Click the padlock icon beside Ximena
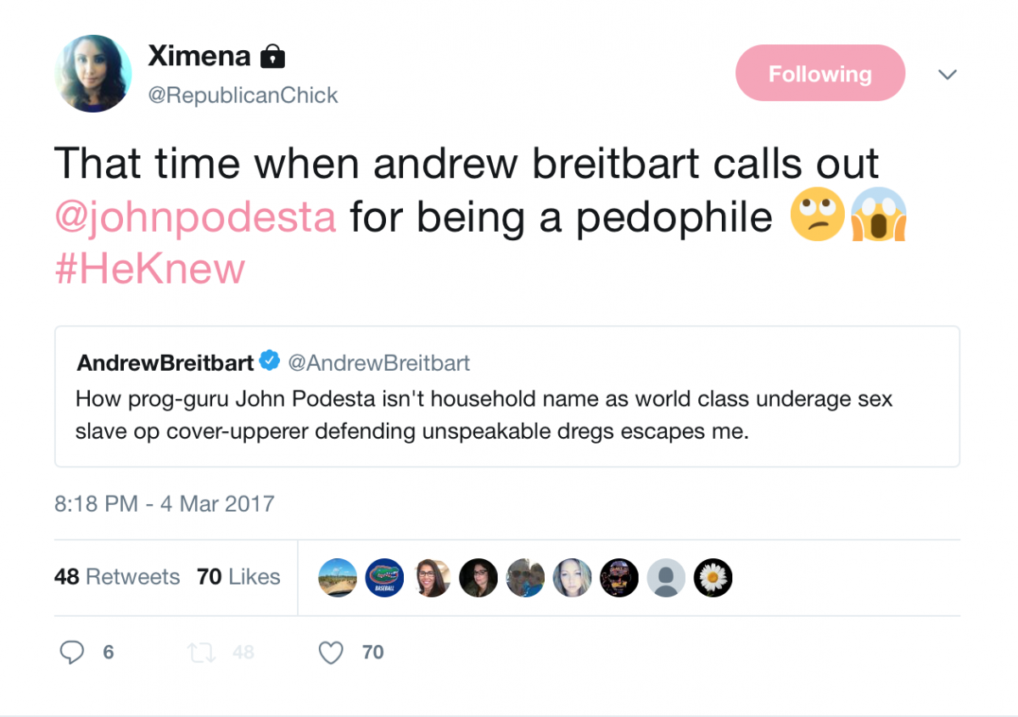The height and width of the screenshot is (717, 1018). coord(272,58)
